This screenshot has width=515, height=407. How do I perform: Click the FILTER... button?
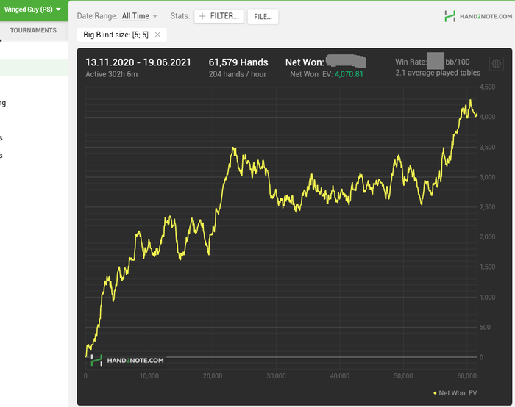tap(219, 16)
